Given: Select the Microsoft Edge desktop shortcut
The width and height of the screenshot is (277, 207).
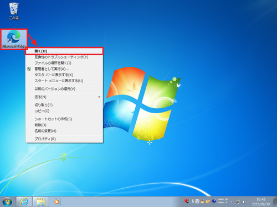Looking at the screenshot, I should [14, 39].
